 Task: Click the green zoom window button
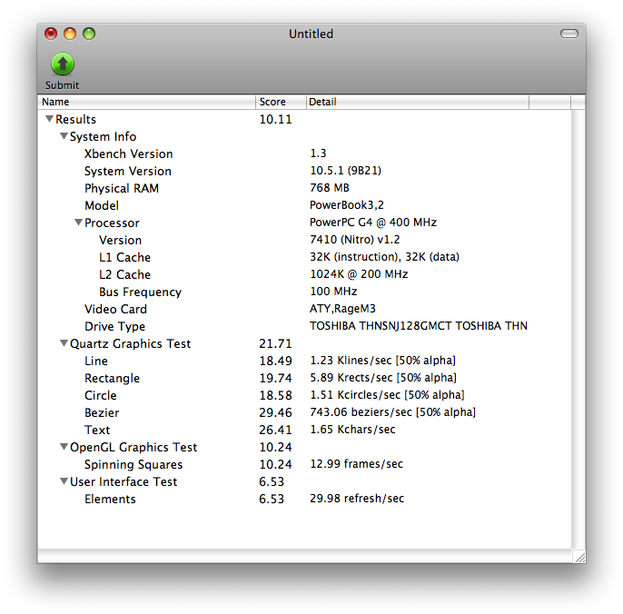pyautogui.click(x=89, y=34)
